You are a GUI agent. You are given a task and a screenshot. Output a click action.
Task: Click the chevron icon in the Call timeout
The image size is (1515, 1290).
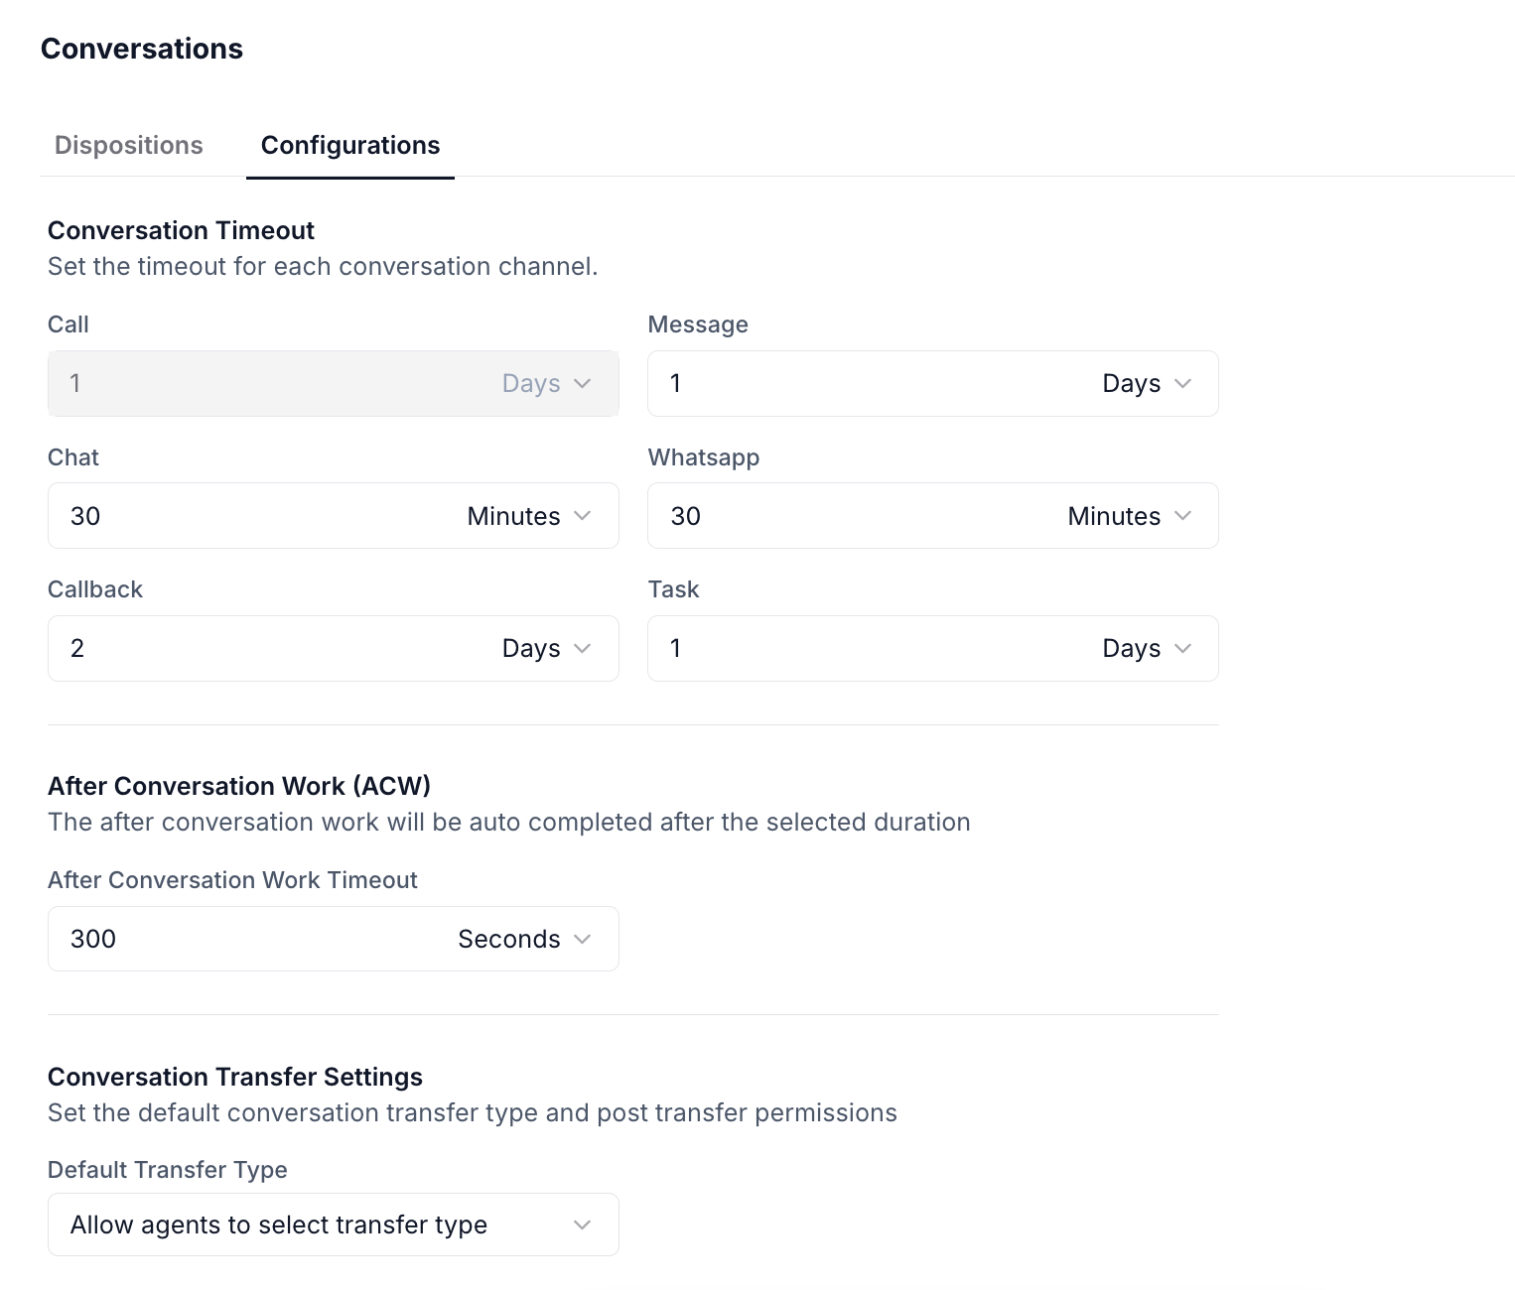[583, 383]
